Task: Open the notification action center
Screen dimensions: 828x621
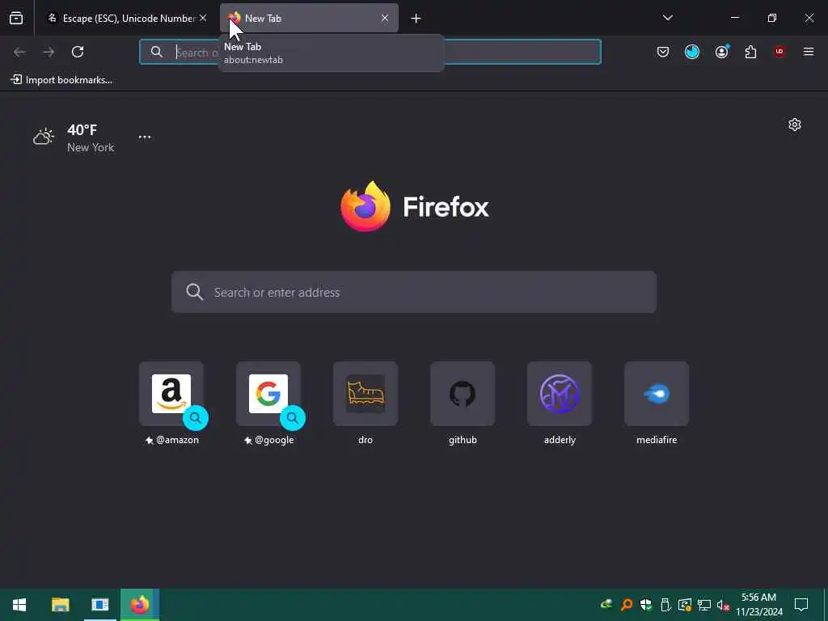Action: pos(801,605)
